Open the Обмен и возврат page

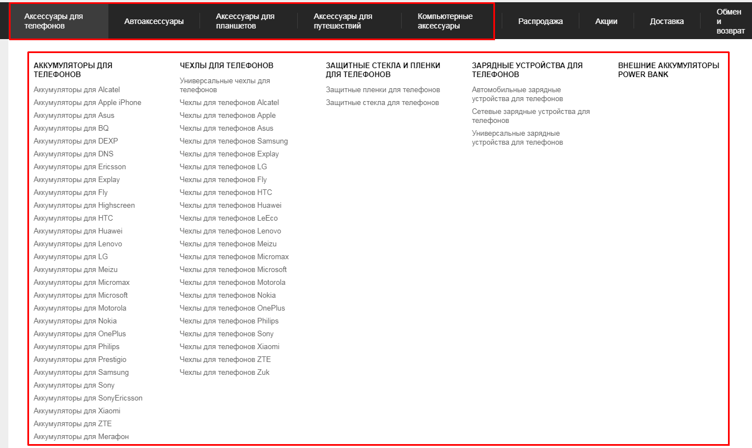pyautogui.click(x=731, y=21)
